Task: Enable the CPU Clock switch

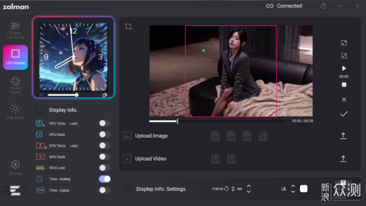Action: [105, 134]
